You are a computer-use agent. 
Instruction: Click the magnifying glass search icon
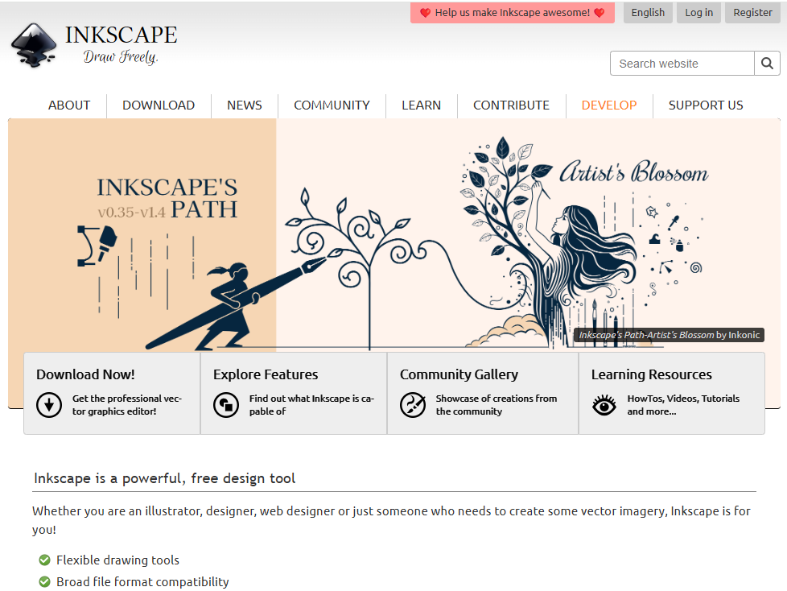pos(766,64)
